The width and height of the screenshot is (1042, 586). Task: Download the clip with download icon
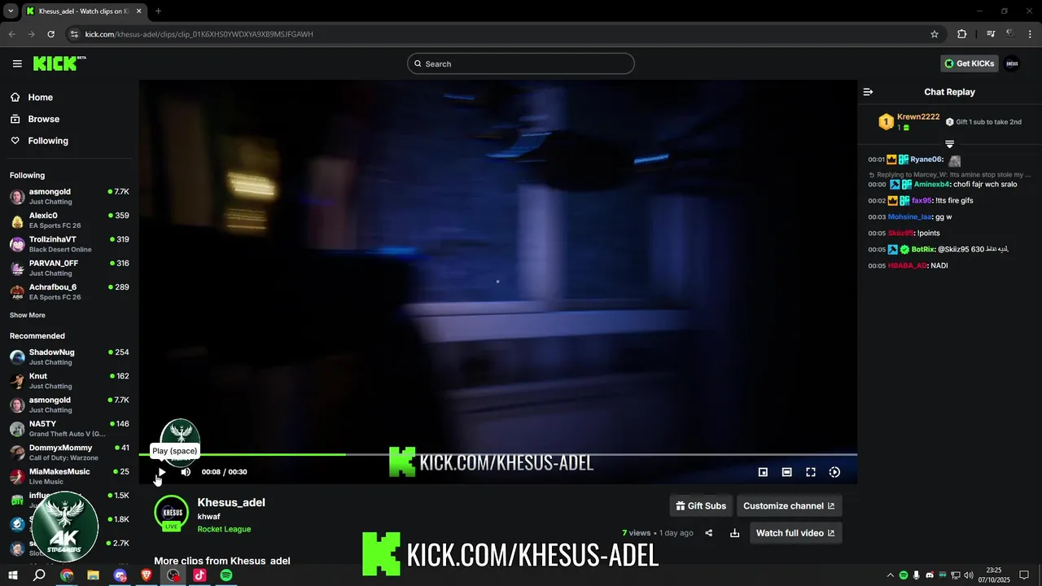pos(734,533)
